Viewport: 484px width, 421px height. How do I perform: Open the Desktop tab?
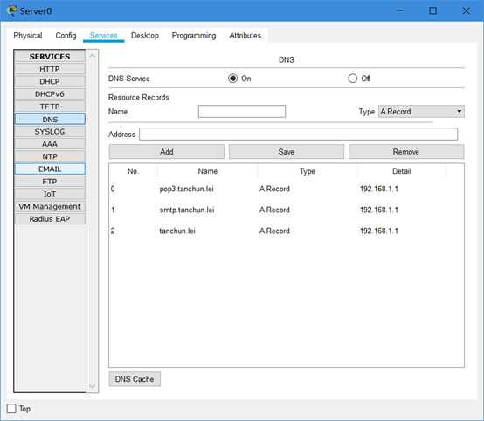145,36
